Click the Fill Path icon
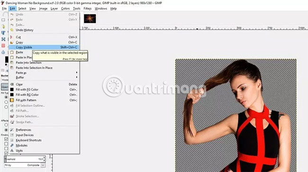308x172 pixels. 12,111
